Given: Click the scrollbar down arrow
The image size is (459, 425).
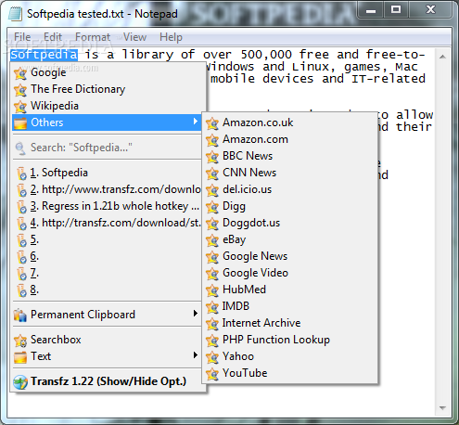Looking at the screenshot, I should 442,408.
